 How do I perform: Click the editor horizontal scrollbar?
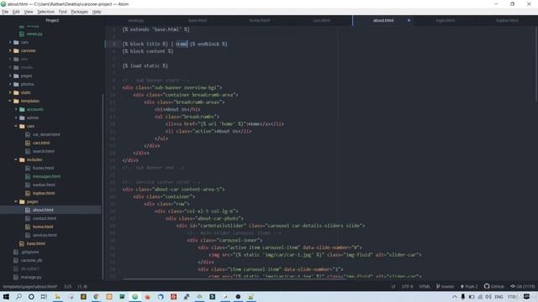click(235, 279)
